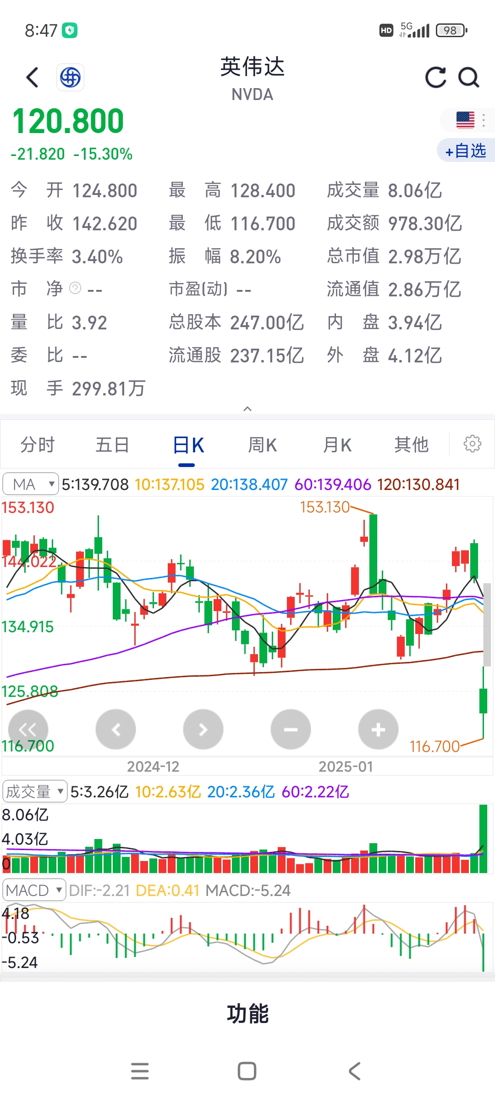Tap the 外盘 4.12亿 value
This screenshot has height=1101, width=495.
(x=415, y=356)
